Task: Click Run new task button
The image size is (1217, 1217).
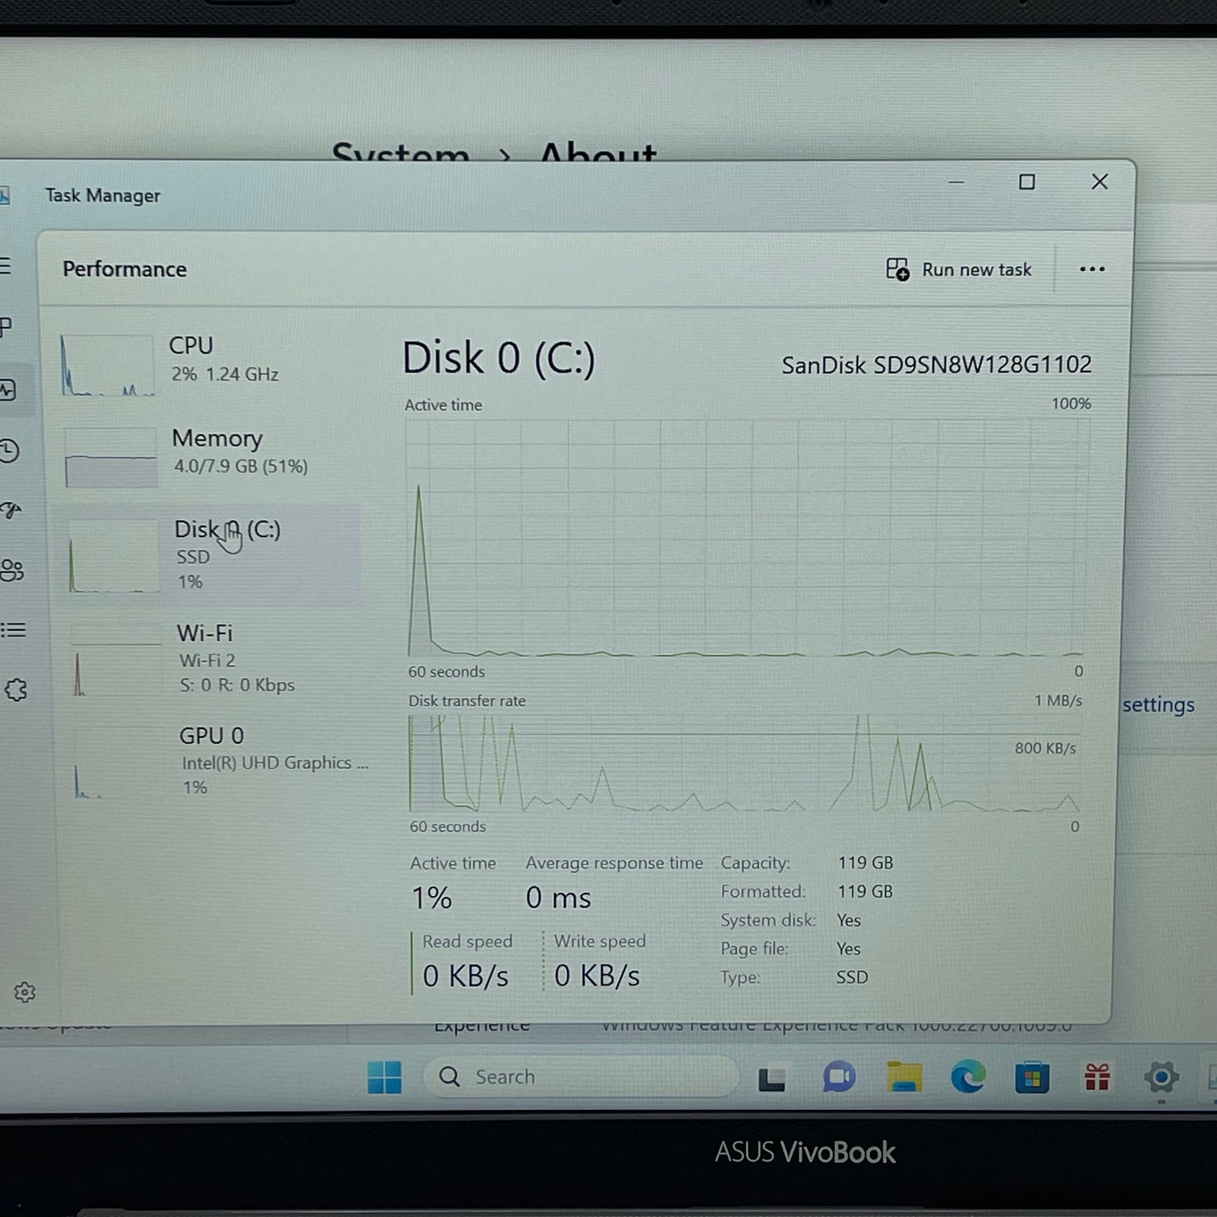Action: (958, 270)
